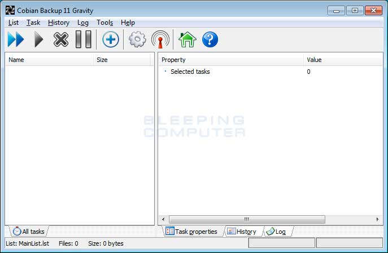Open the Task menu
The image size is (388, 253).
click(x=33, y=23)
